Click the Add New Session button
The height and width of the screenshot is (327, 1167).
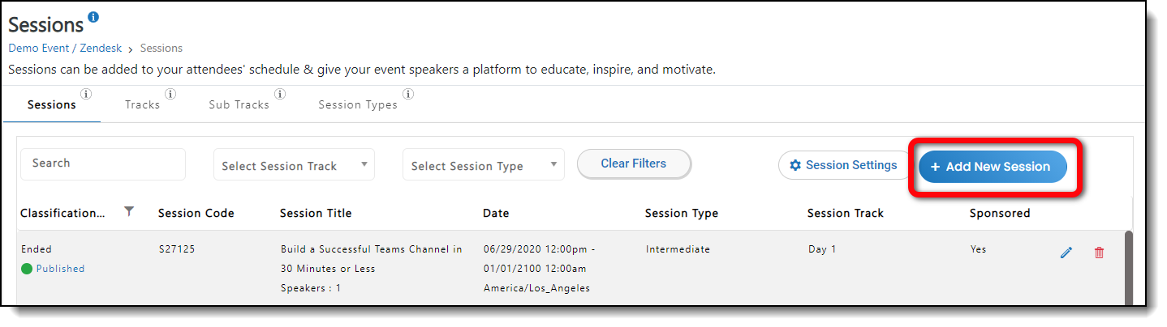993,166
